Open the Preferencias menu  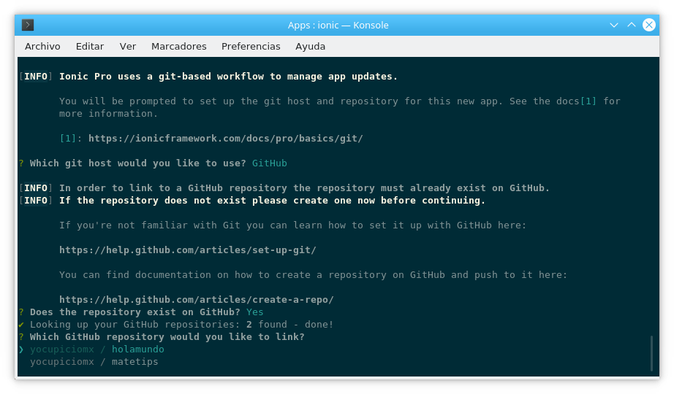(x=251, y=47)
